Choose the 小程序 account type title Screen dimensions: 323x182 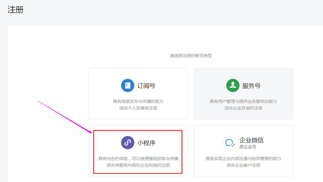click(x=146, y=143)
